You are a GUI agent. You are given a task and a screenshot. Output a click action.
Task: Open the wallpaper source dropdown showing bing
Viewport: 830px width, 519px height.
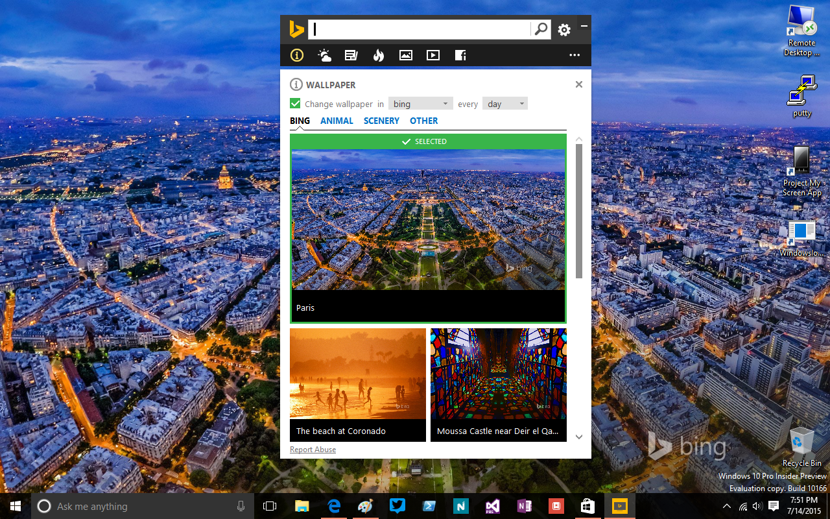[420, 104]
